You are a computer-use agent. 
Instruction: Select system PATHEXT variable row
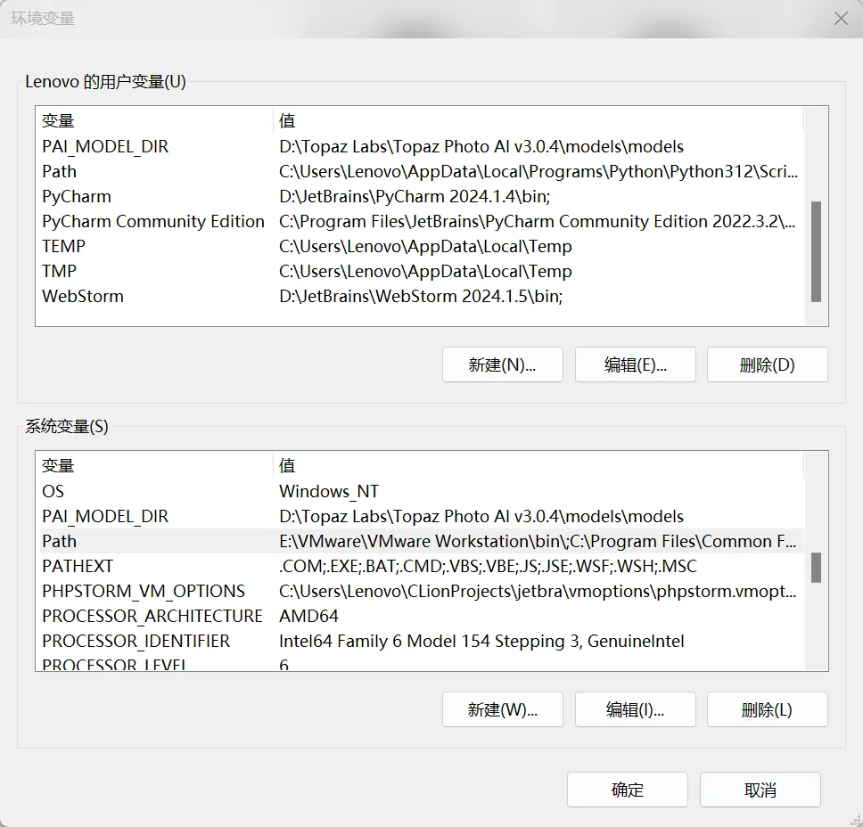pos(78,566)
